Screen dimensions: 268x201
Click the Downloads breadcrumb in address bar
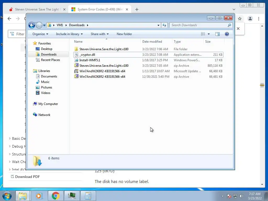77,25
